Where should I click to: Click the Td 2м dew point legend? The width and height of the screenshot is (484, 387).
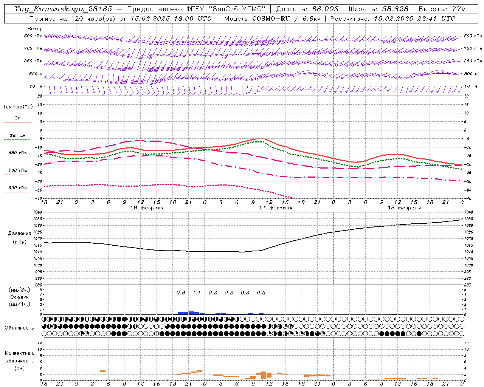17,135
